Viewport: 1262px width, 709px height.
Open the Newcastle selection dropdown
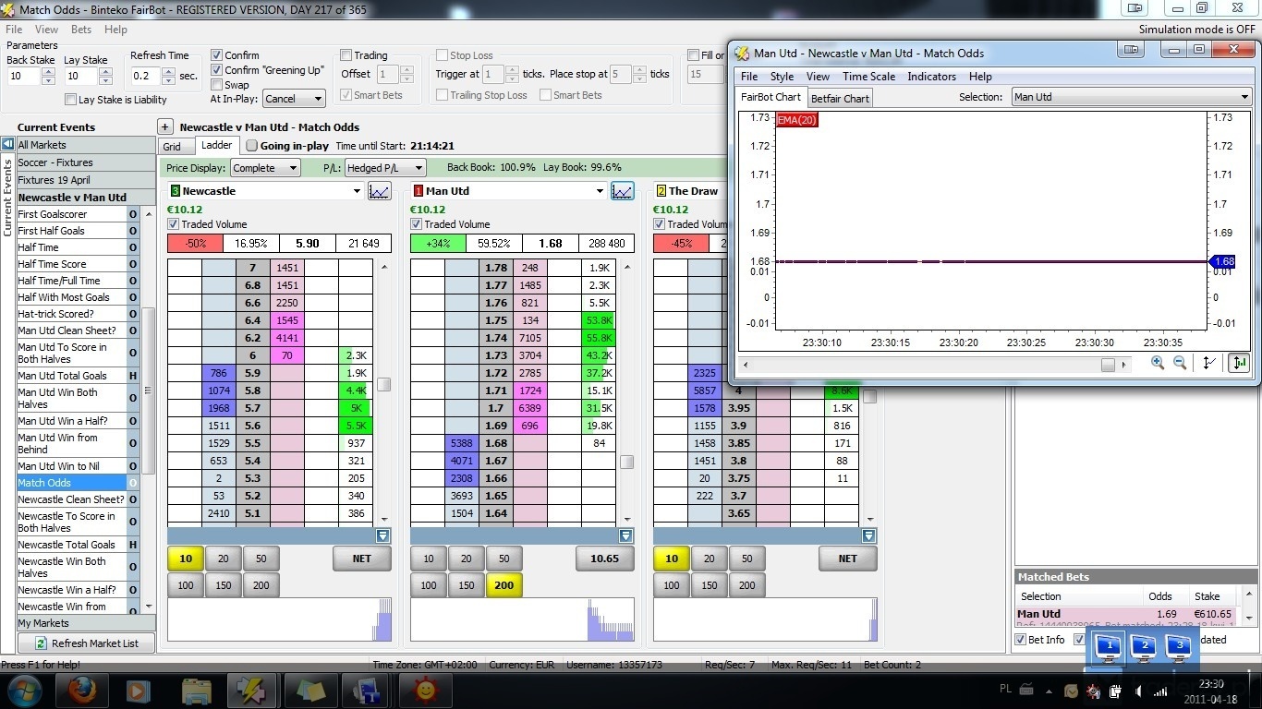pyautogui.click(x=357, y=191)
